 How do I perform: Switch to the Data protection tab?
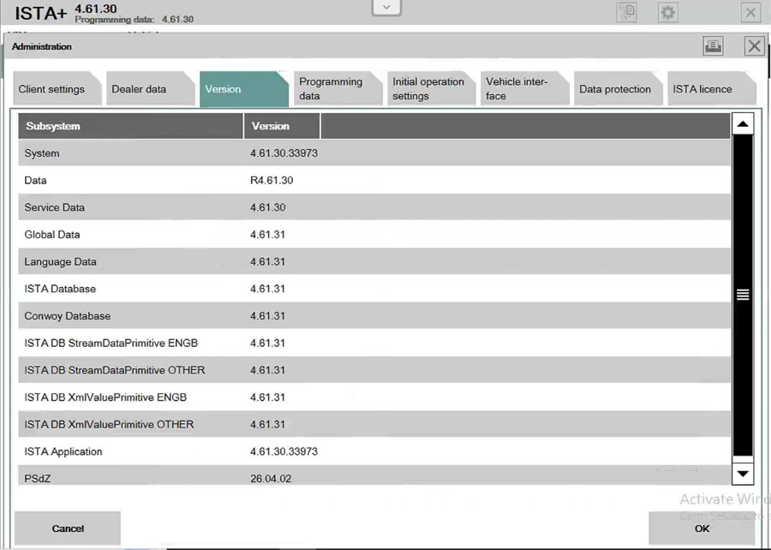tap(618, 89)
